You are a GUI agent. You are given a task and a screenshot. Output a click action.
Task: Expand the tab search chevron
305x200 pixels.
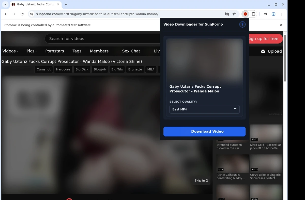click(5, 5)
